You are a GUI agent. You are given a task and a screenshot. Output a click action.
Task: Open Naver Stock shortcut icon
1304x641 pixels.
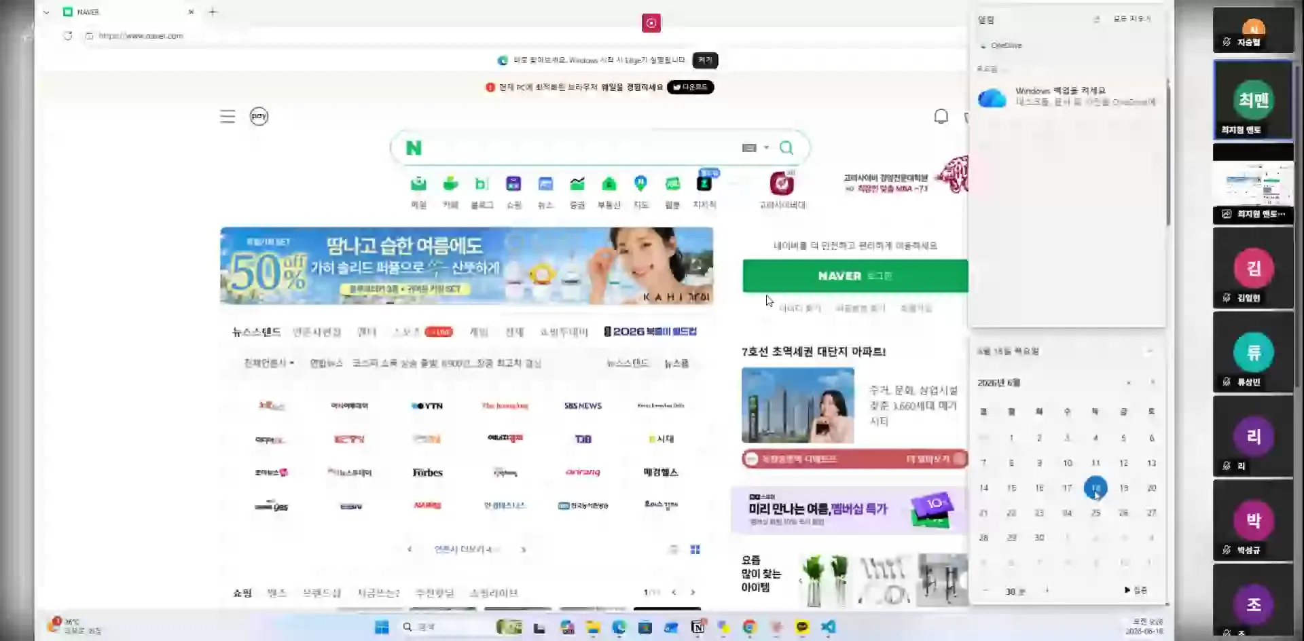pyautogui.click(x=577, y=184)
